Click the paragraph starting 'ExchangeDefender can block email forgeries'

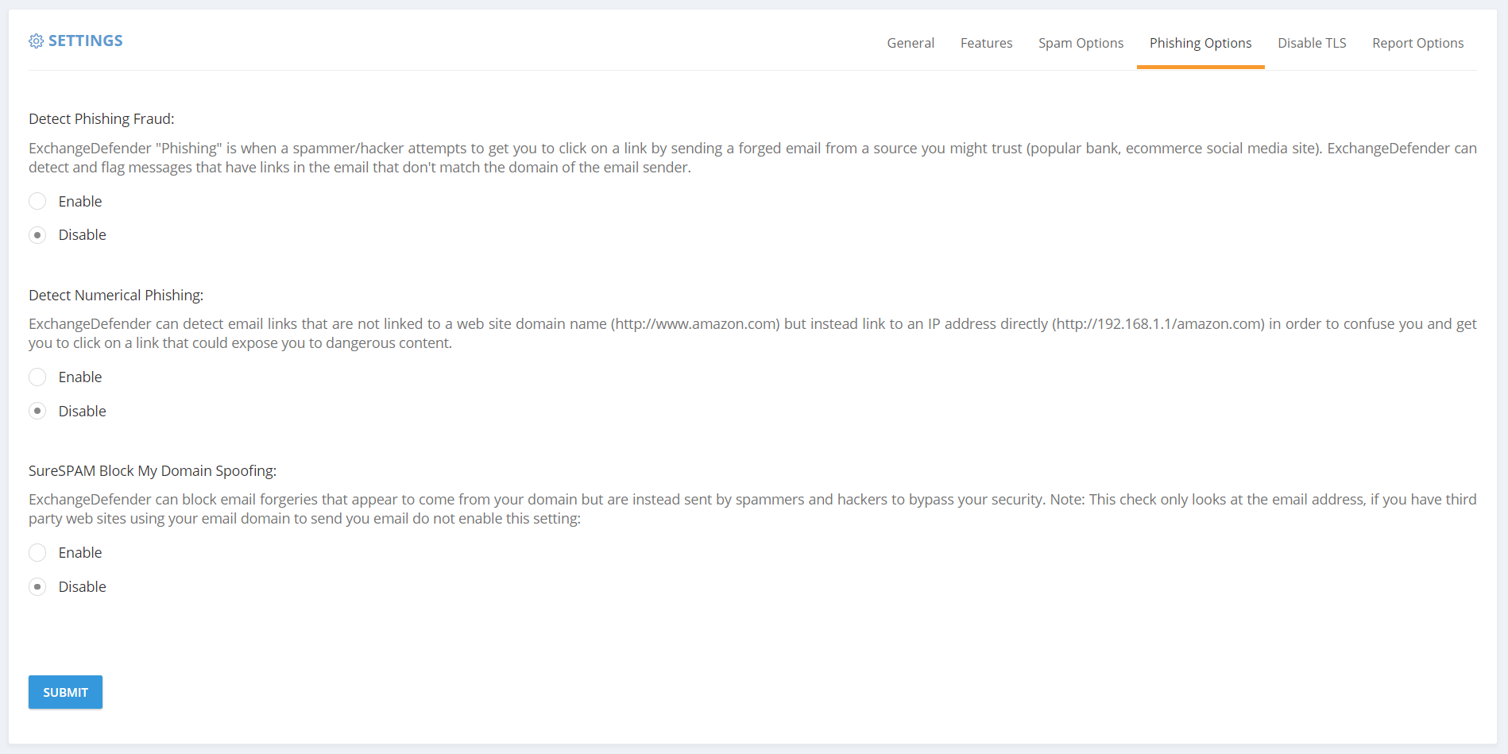752,509
